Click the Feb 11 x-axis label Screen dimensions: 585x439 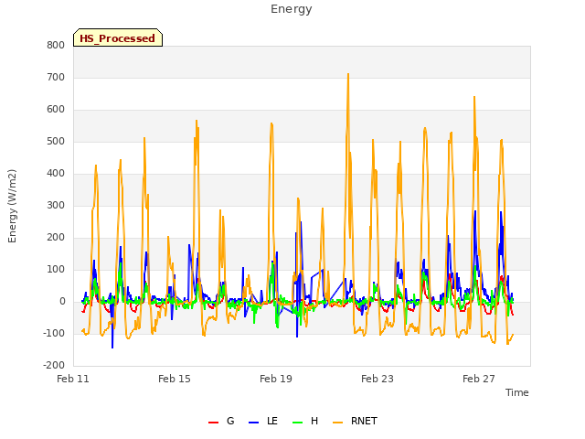(x=73, y=379)
